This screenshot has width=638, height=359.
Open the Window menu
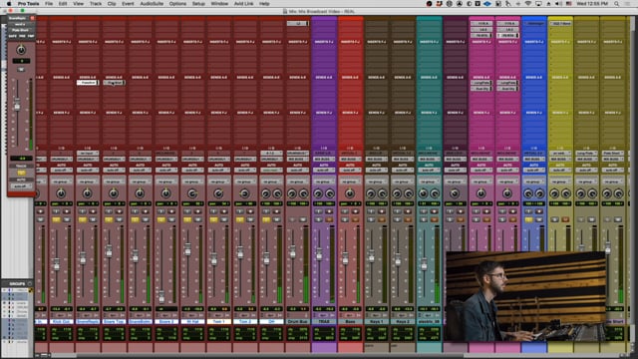(219, 4)
